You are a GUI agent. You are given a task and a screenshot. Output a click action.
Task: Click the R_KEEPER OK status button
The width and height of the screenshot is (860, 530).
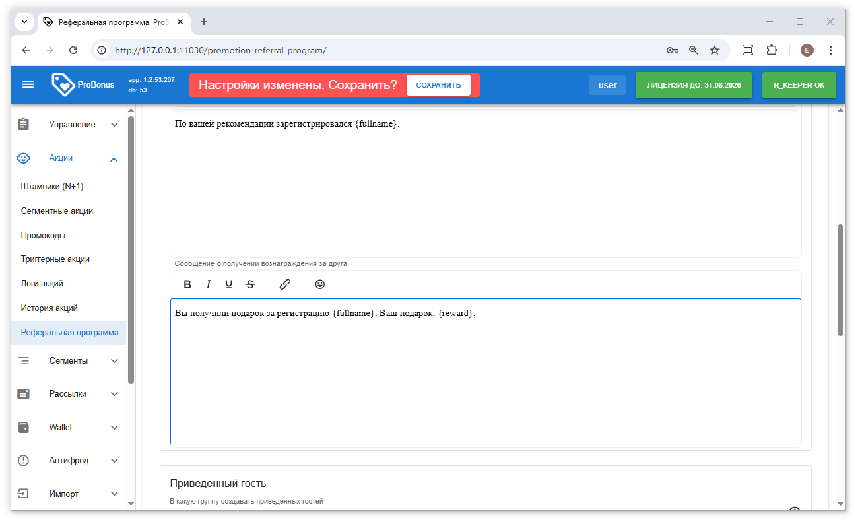click(x=799, y=85)
